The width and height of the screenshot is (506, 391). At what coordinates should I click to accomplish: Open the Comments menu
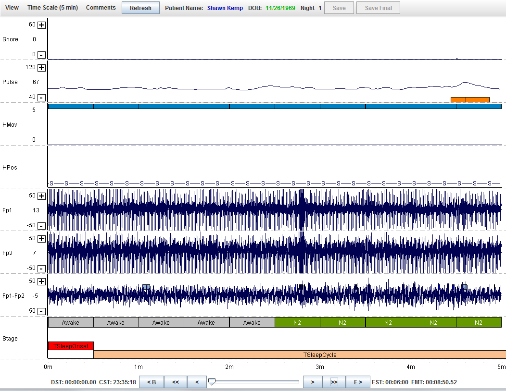tap(101, 8)
